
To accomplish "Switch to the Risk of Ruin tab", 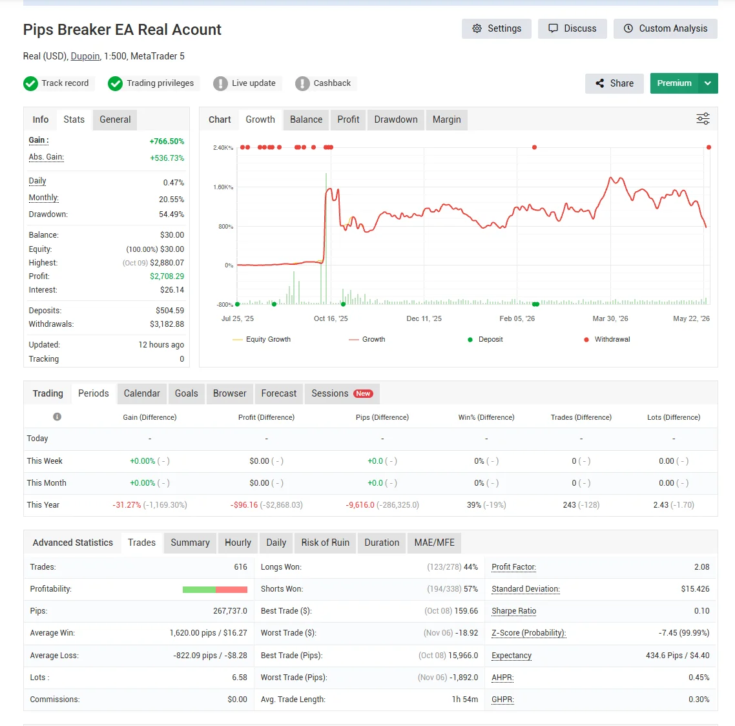I will 326,543.
